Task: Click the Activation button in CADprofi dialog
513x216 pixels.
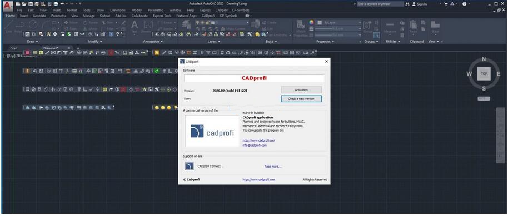Action: [301, 89]
